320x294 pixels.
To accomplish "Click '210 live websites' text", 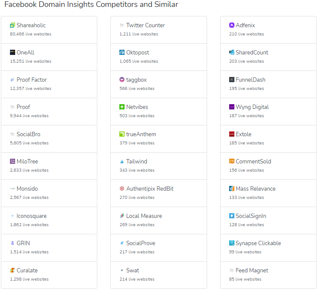I will 246,34.
